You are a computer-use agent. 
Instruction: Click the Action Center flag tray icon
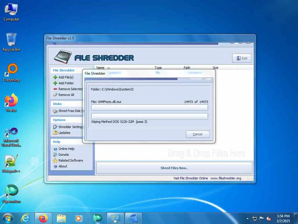(x=262, y=218)
